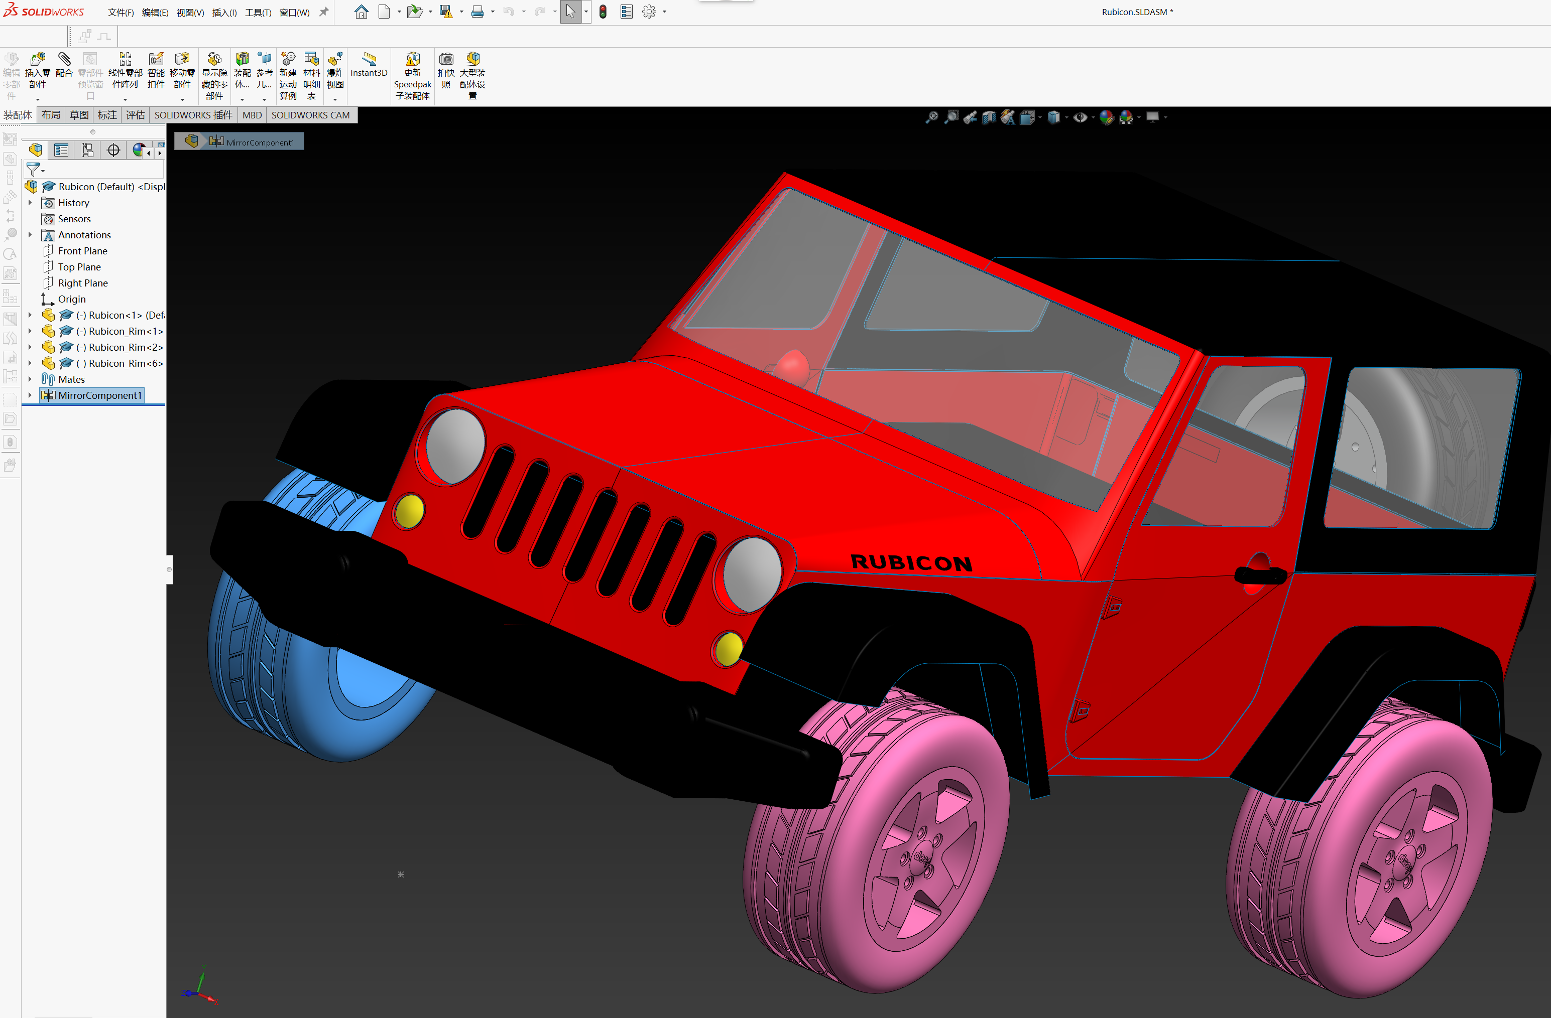The width and height of the screenshot is (1551, 1018).
Task: Open dropdown arrow next to New icon
Action: [x=399, y=12]
